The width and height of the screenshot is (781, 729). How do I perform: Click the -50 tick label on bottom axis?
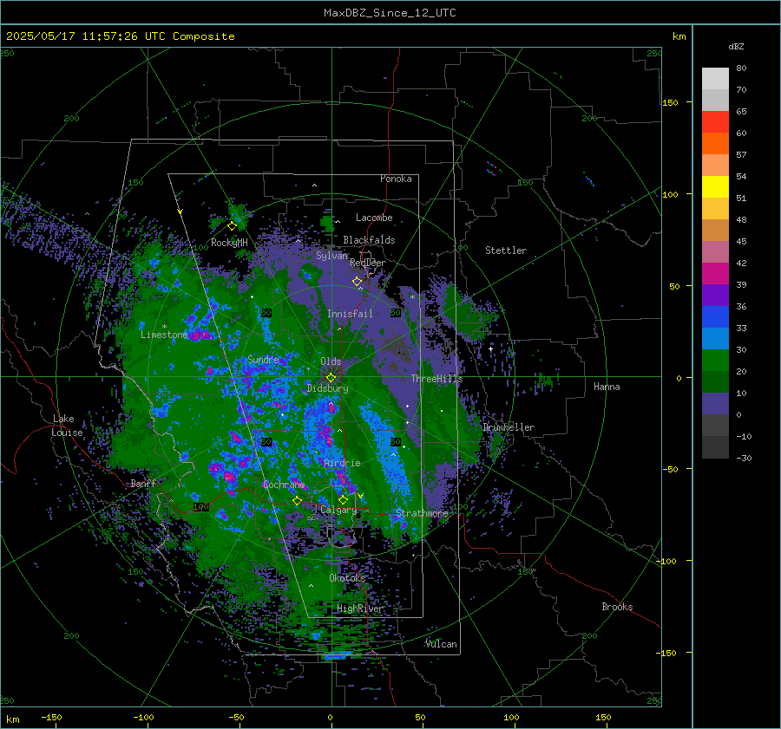[236, 717]
